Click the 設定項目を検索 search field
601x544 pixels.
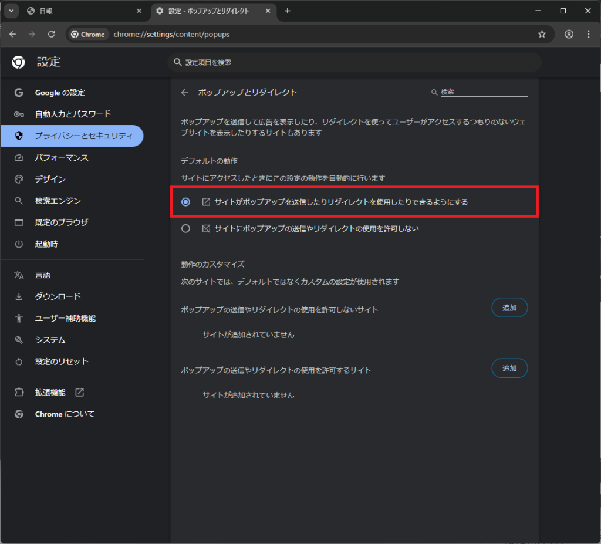354,62
